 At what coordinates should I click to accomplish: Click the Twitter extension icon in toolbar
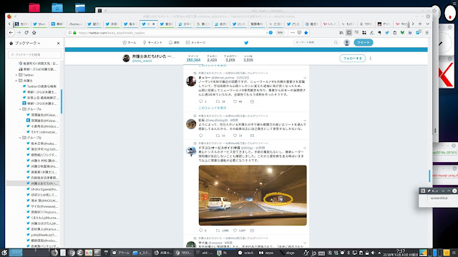click(387, 33)
